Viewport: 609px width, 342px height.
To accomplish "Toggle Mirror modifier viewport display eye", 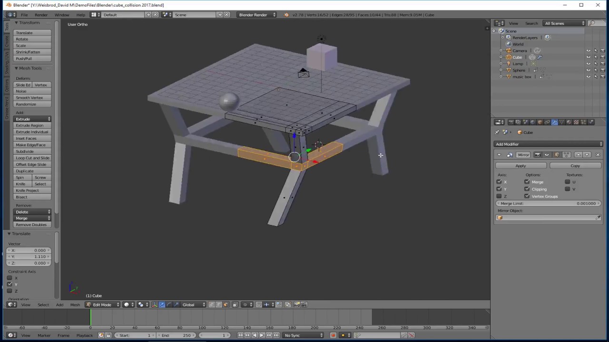I will (x=547, y=155).
